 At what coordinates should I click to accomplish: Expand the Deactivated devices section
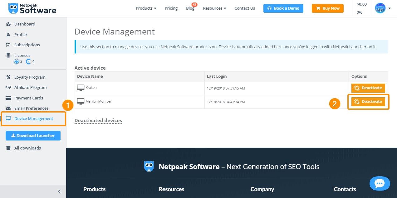point(98,121)
